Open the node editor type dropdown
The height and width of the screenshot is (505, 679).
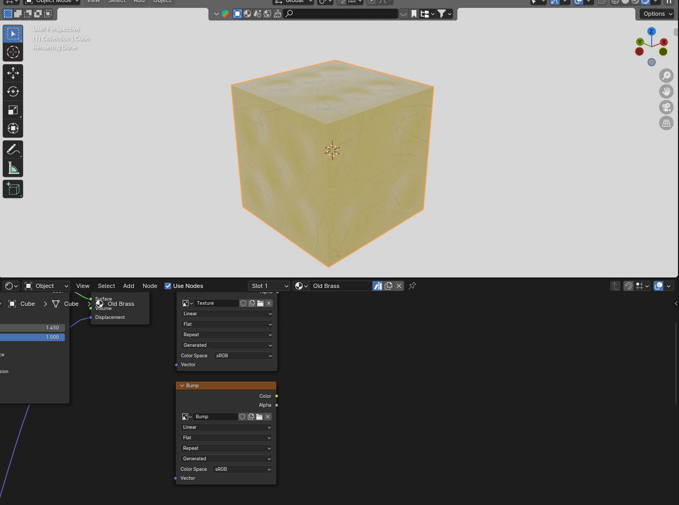coord(11,286)
